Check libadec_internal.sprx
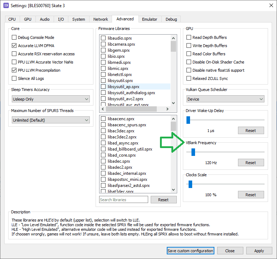This screenshot has height=259, width=277. coord(103,173)
